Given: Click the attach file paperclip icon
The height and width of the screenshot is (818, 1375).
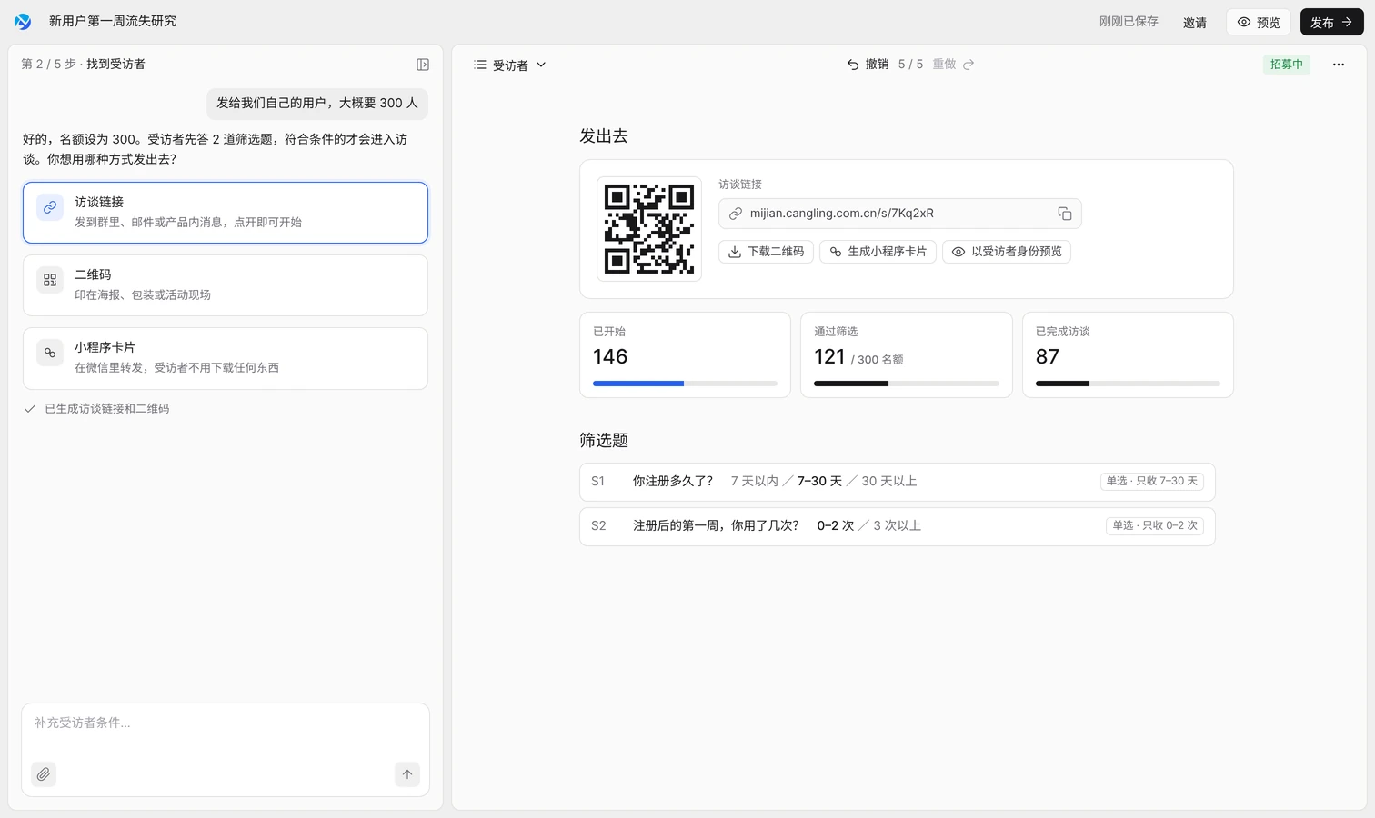Looking at the screenshot, I should coord(44,774).
